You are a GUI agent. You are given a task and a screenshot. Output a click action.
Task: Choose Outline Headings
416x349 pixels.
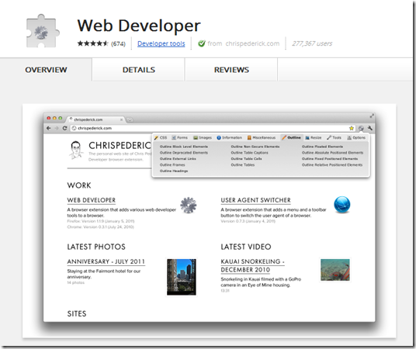(x=174, y=171)
